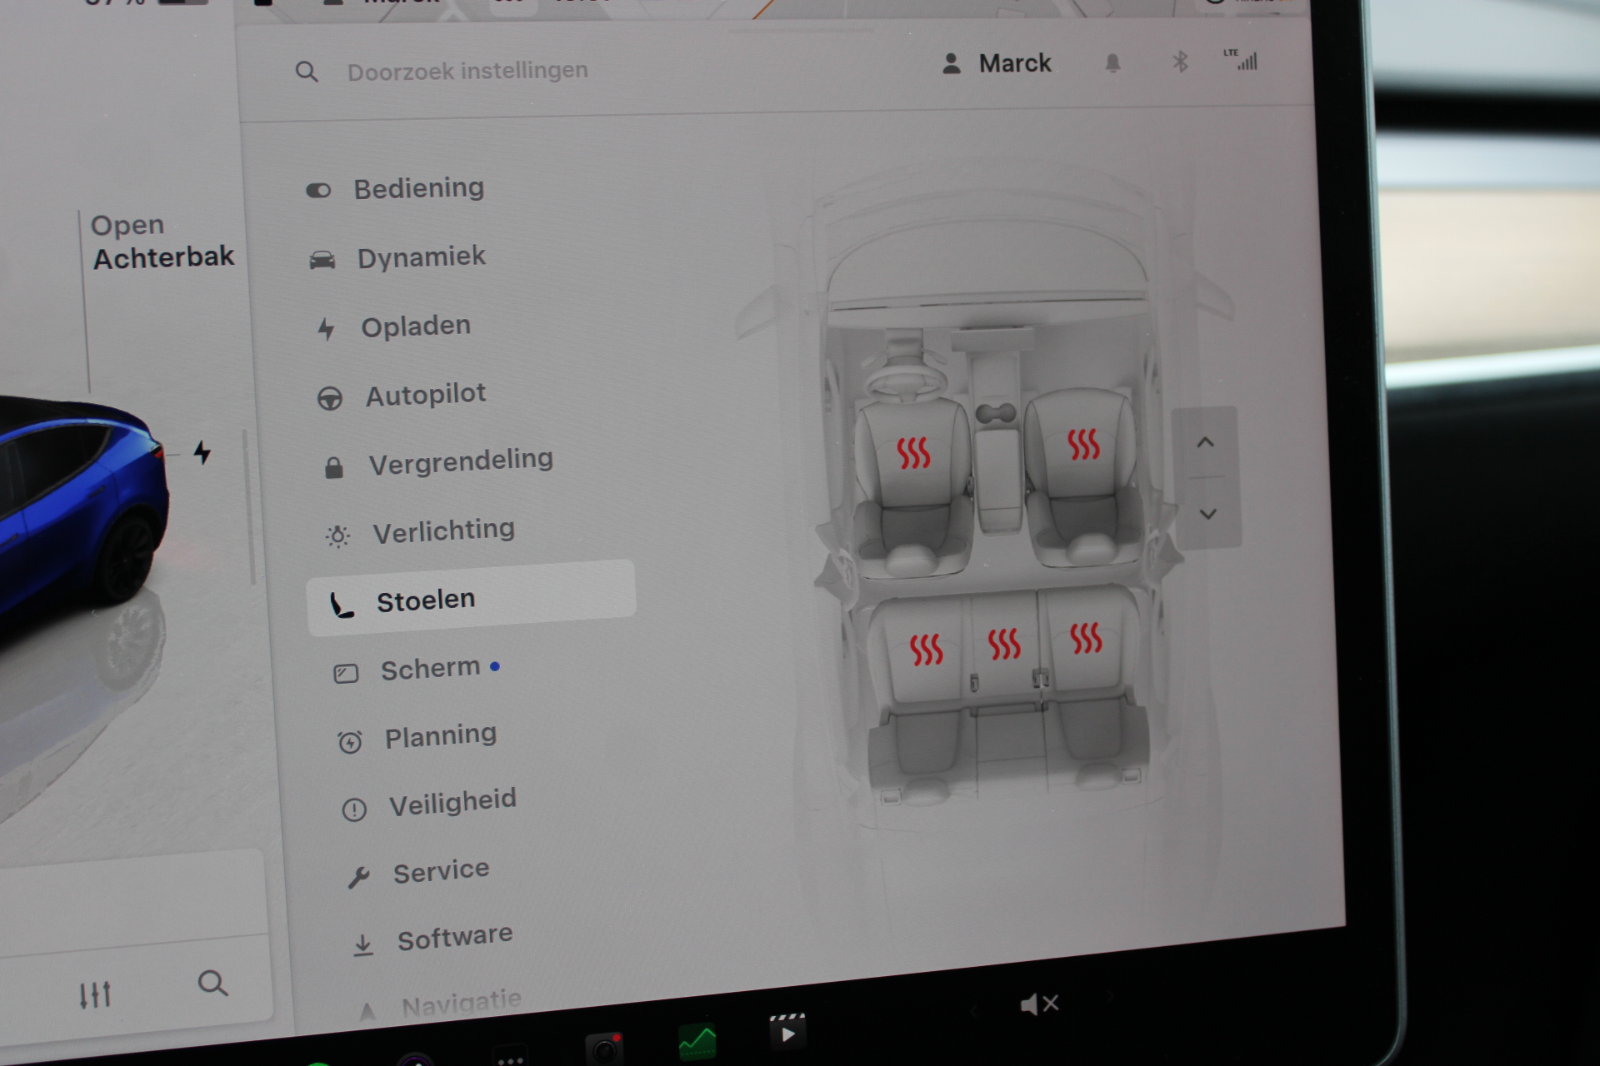Toggle front passenger seat heating
Image resolution: width=1600 pixels, height=1066 pixels.
pyautogui.click(x=1083, y=444)
